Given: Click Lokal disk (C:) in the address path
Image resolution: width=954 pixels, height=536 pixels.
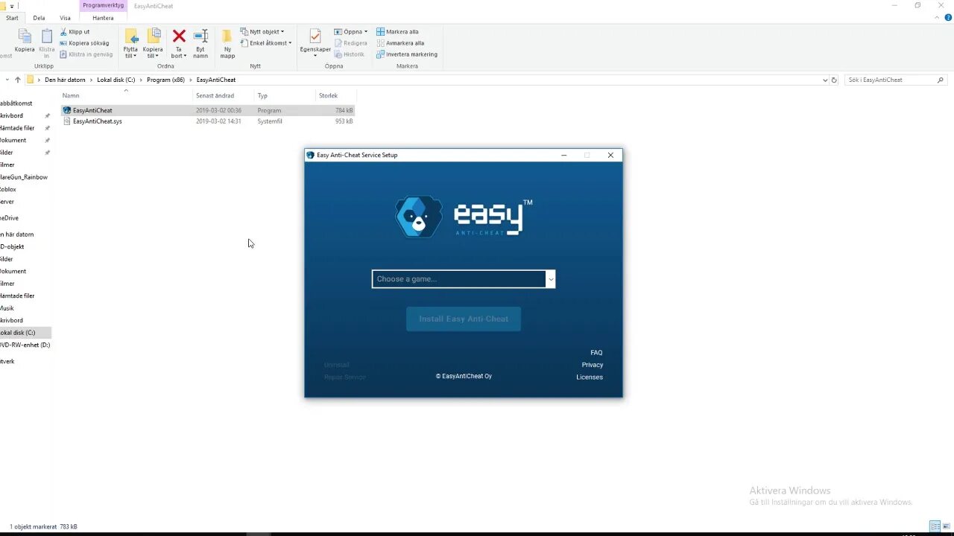Looking at the screenshot, I should pyautogui.click(x=116, y=80).
